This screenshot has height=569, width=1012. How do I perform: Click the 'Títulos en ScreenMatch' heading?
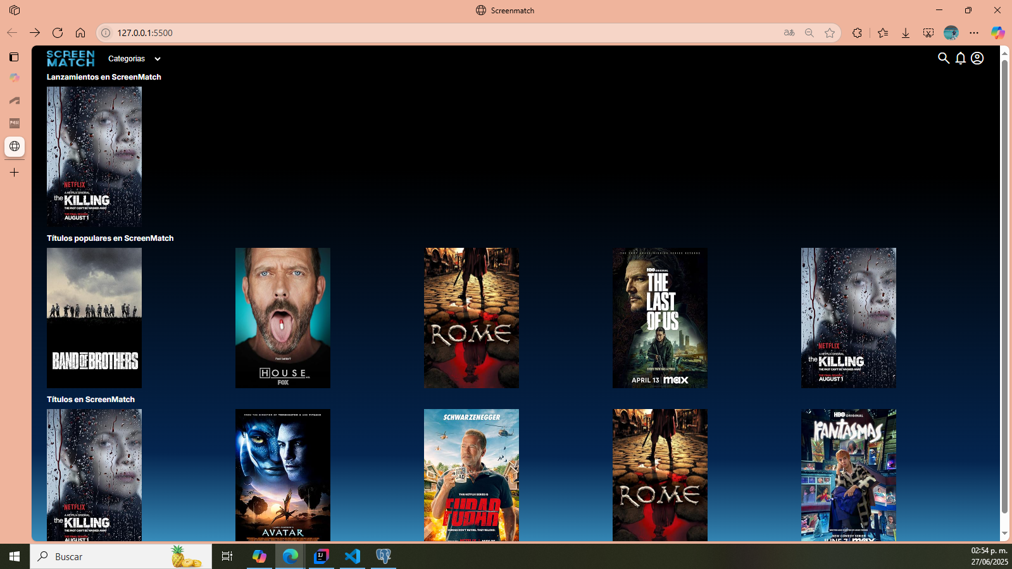pos(91,400)
